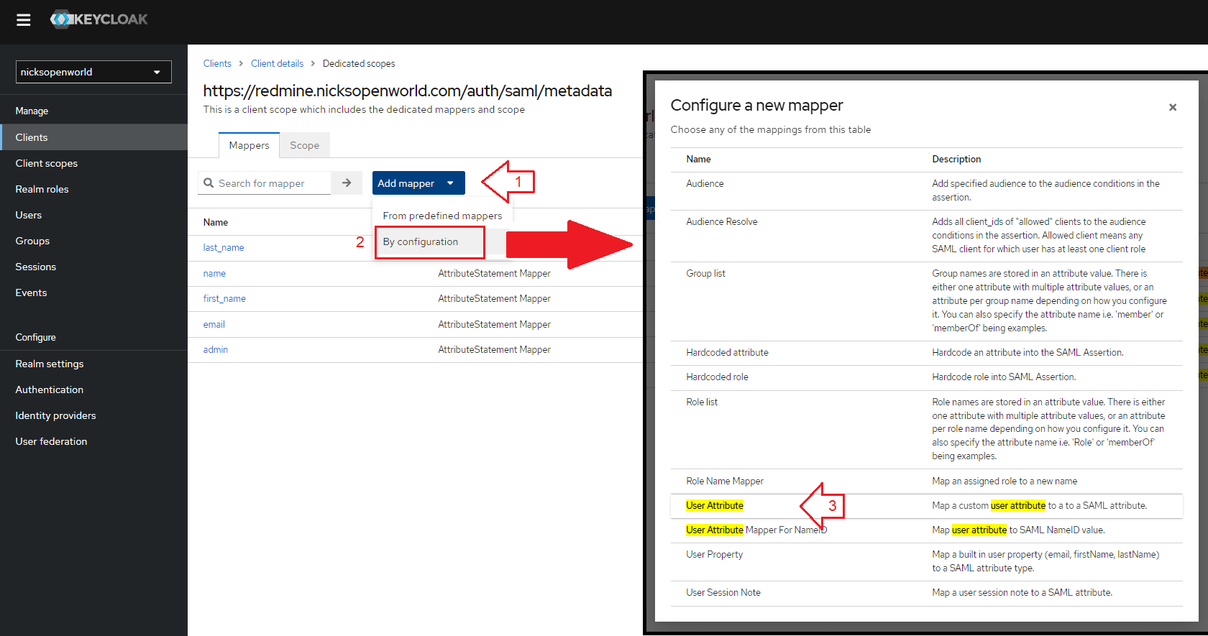
Task: Close the Configure a new mapper dialog
Action: (1173, 107)
